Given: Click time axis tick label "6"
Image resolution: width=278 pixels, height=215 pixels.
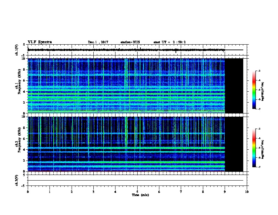Looking at the screenshot, I should pyautogui.click(x=159, y=191).
